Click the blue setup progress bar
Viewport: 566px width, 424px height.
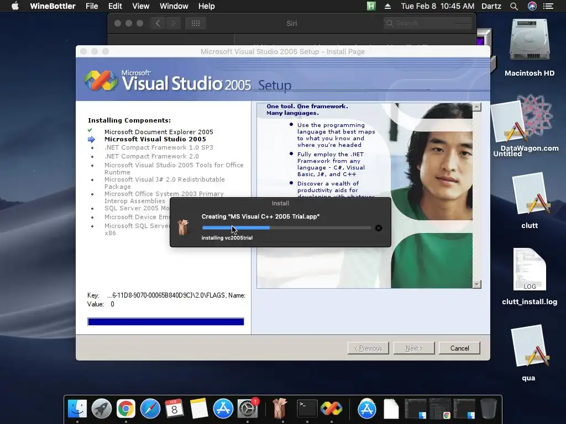click(166, 322)
